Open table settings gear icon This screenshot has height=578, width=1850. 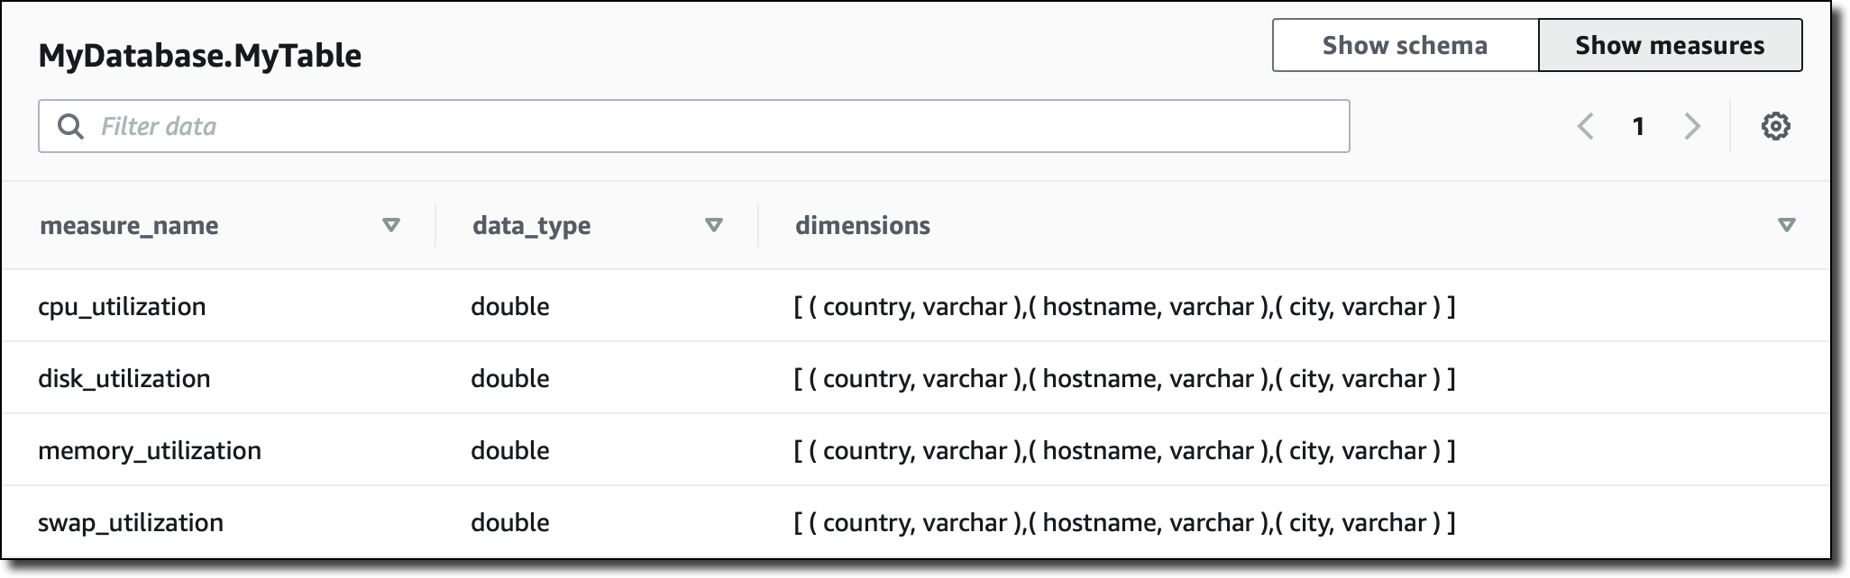click(x=1775, y=126)
